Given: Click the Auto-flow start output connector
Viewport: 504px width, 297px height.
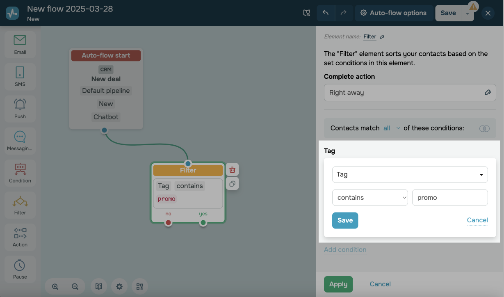Looking at the screenshot, I should pos(104,130).
